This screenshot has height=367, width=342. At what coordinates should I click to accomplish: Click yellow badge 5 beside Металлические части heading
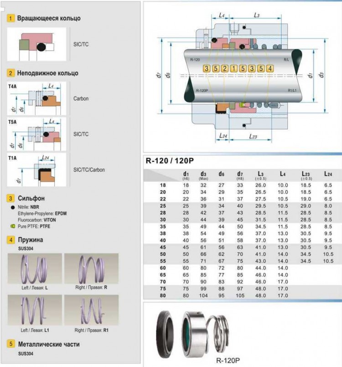point(11,344)
